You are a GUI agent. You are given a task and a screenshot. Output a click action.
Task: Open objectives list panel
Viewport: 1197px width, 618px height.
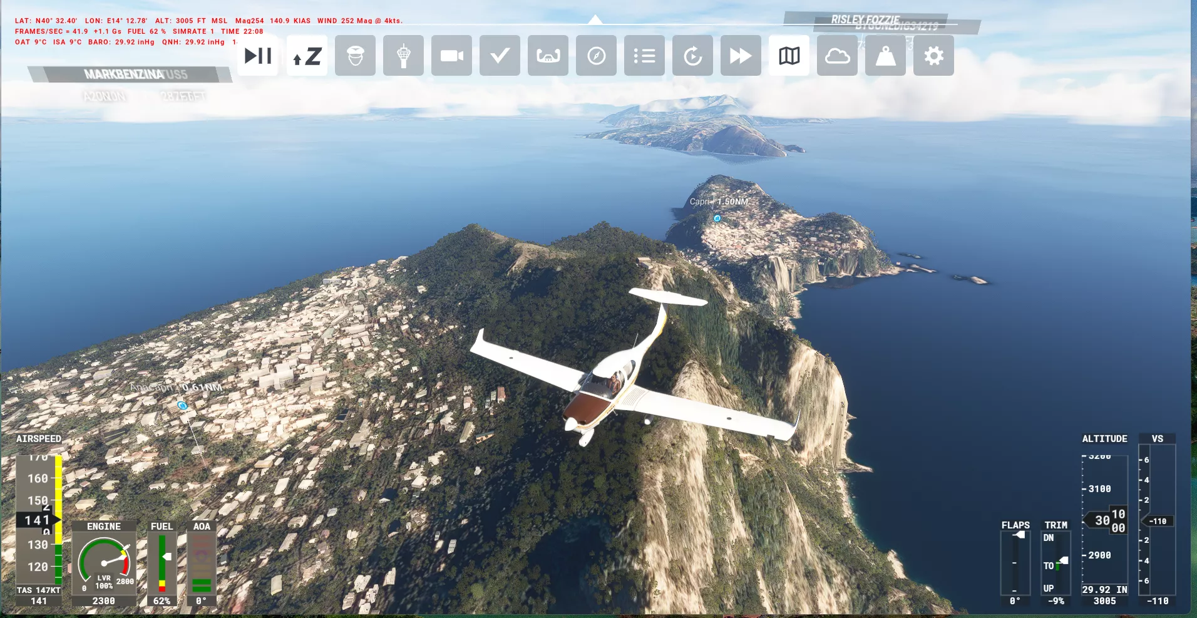point(644,56)
